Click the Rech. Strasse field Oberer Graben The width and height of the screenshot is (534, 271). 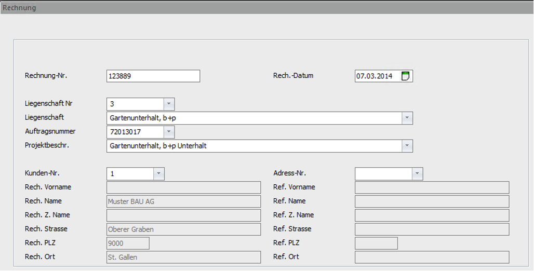pos(183,229)
